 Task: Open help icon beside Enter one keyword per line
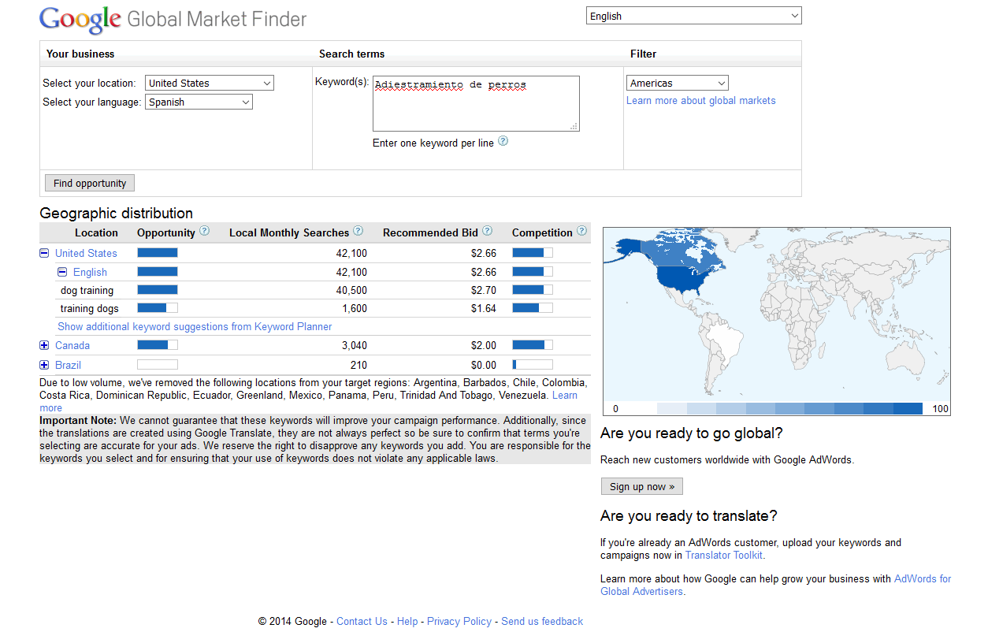503,141
